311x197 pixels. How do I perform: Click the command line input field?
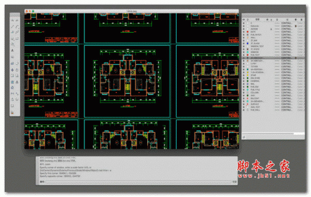click(138, 182)
